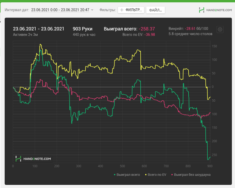Click the x-axis label 500
235x188 pixels.
tap(122, 166)
